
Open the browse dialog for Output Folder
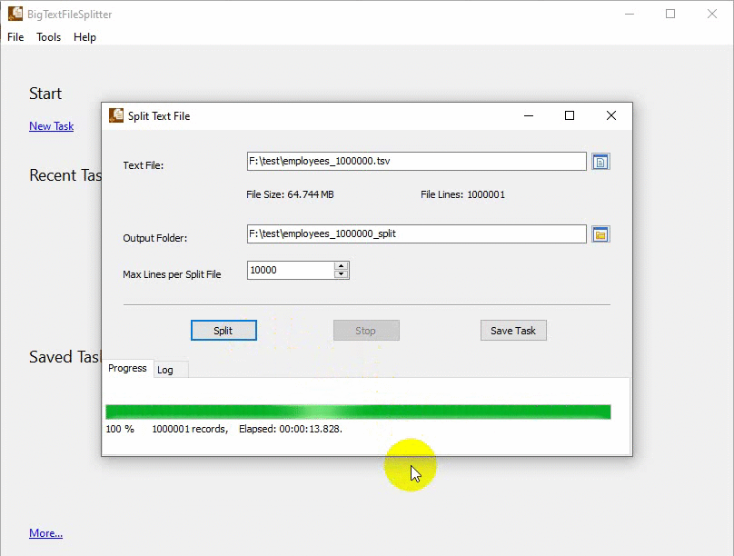[x=600, y=233]
